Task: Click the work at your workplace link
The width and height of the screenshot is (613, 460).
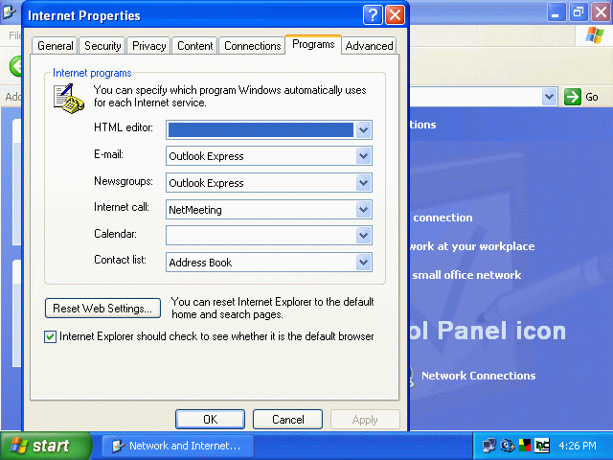Action: tap(472, 246)
